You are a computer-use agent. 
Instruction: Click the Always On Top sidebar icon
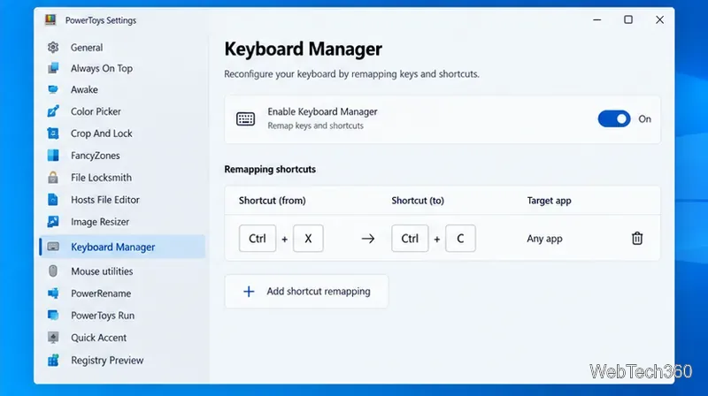[x=53, y=68]
